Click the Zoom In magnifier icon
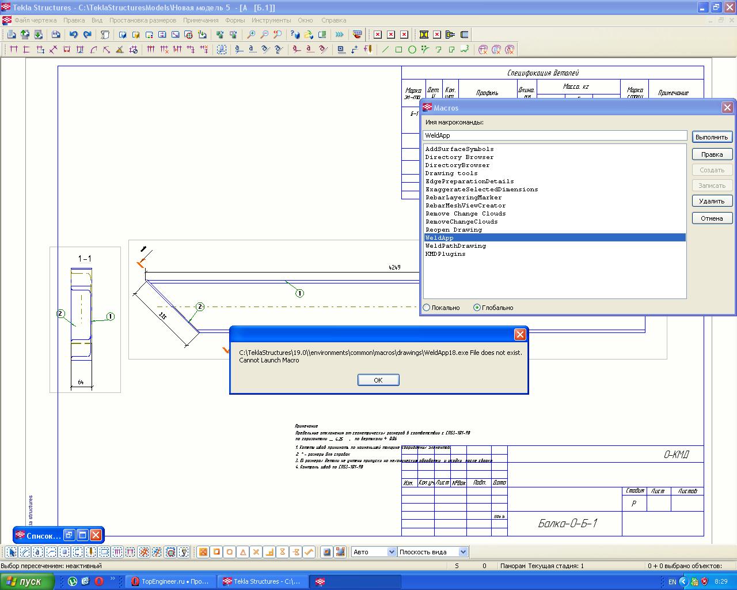The height and width of the screenshot is (590, 737). click(x=251, y=35)
